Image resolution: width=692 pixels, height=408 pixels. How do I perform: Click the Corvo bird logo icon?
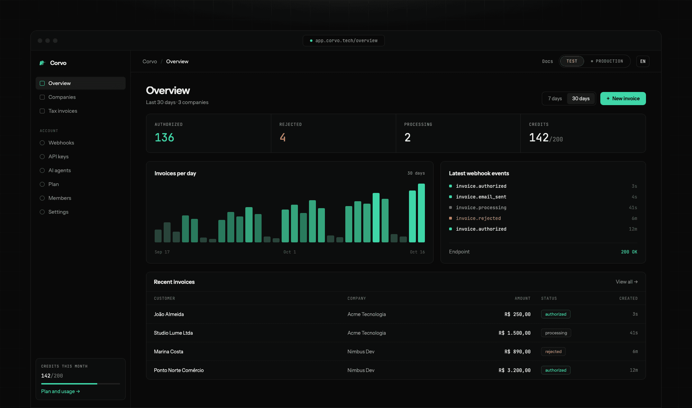[x=43, y=63]
